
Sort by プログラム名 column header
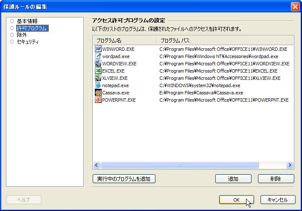coord(125,41)
